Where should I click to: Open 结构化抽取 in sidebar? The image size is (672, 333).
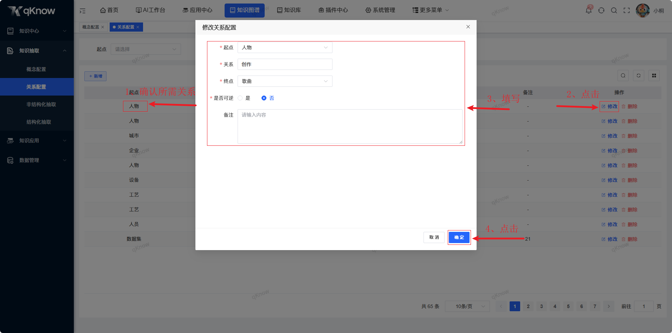click(x=37, y=122)
